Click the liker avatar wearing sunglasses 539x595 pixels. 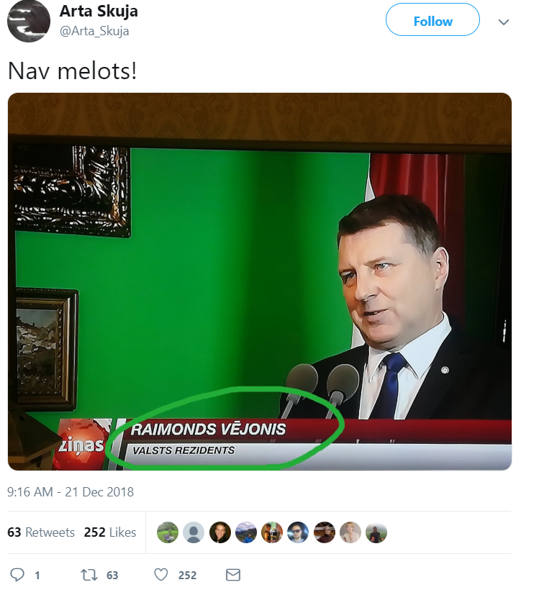point(298,532)
